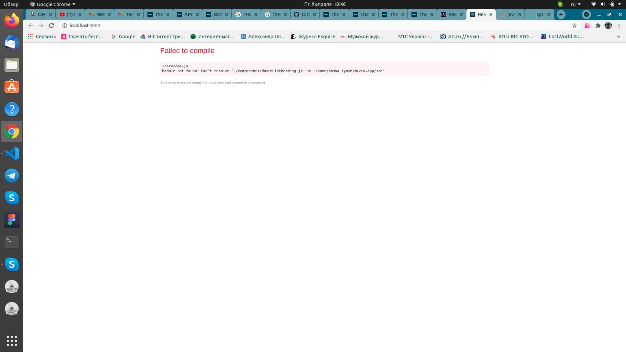Viewport: 626px width, 352px height.
Task: Close the YouTube tab
Action: pyautogui.click(x=80, y=14)
